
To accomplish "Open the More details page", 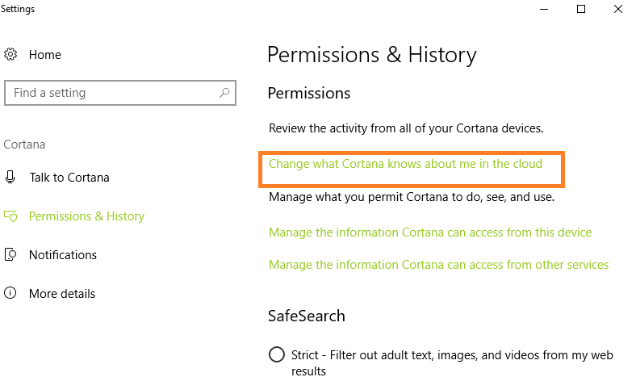I will tap(62, 293).
